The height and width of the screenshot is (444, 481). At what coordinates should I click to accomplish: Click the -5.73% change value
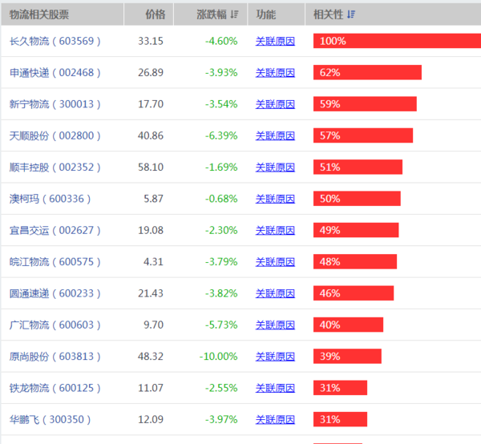coord(221,325)
